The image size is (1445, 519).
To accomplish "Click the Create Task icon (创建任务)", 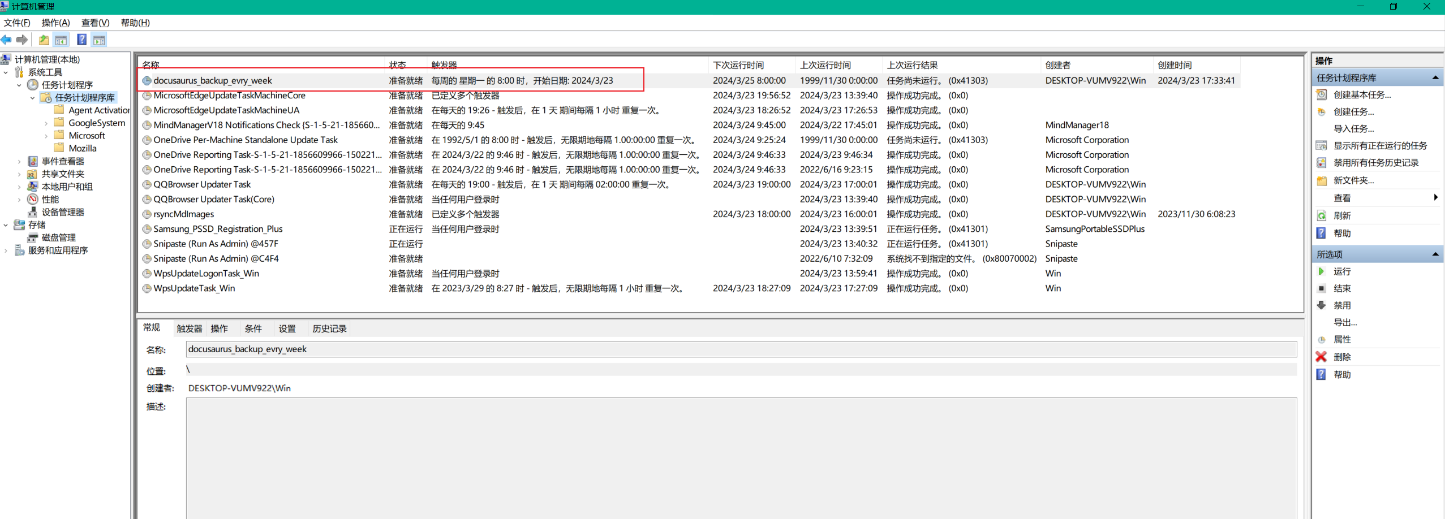I will (1322, 111).
